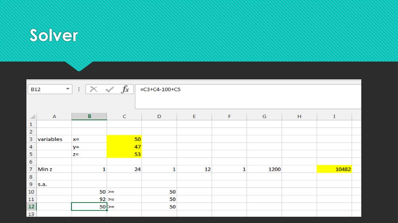This screenshot has width=398, height=223.
Task: Select row 12 header
Action: pyautogui.click(x=31, y=207)
